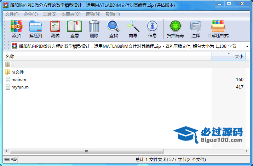Open the 文件(F) menu

pyautogui.click(x=12, y=14)
